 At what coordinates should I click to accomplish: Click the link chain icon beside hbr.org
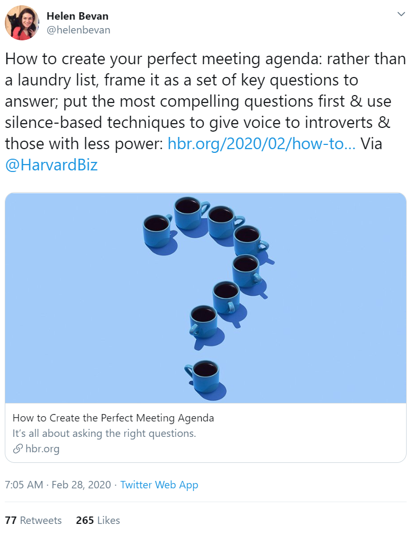pyautogui.click(x=18, y=449)
